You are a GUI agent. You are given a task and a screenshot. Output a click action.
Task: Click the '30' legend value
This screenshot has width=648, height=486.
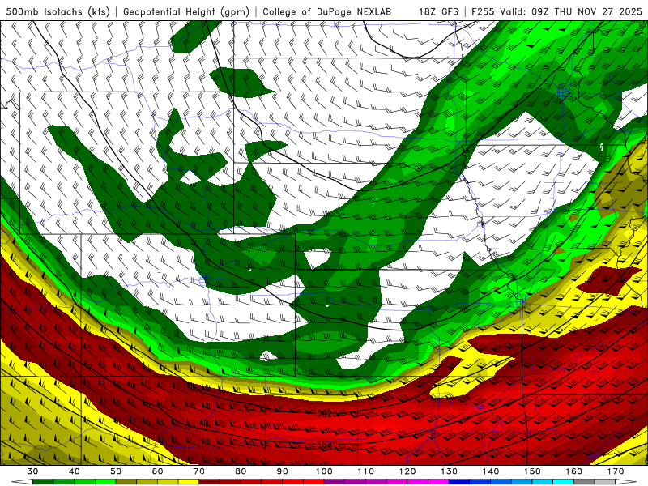32,471
